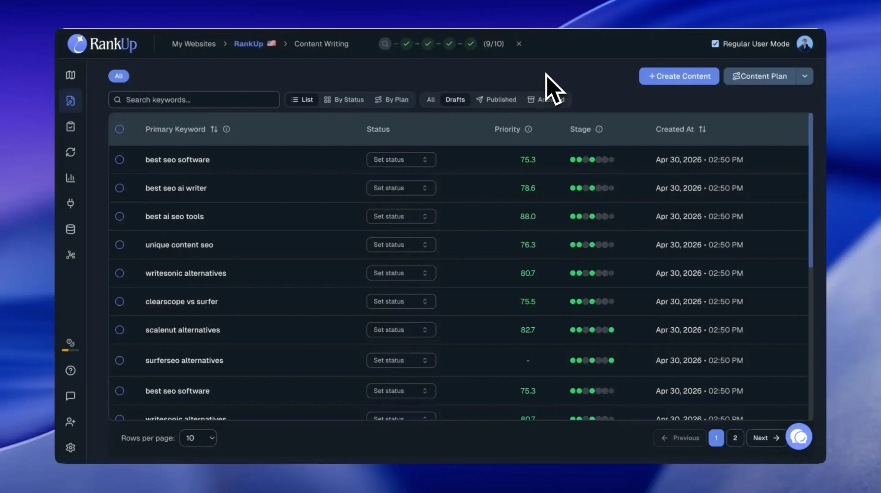This screenshot has height=493, width=881.
Task: Click the Content Plan button
Action: click(760, 76)
